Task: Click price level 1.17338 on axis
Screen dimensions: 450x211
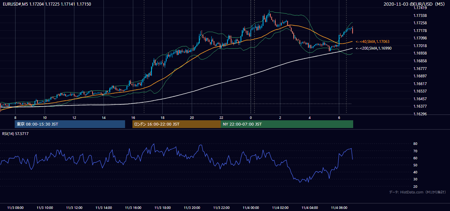Action: [420, 15]
